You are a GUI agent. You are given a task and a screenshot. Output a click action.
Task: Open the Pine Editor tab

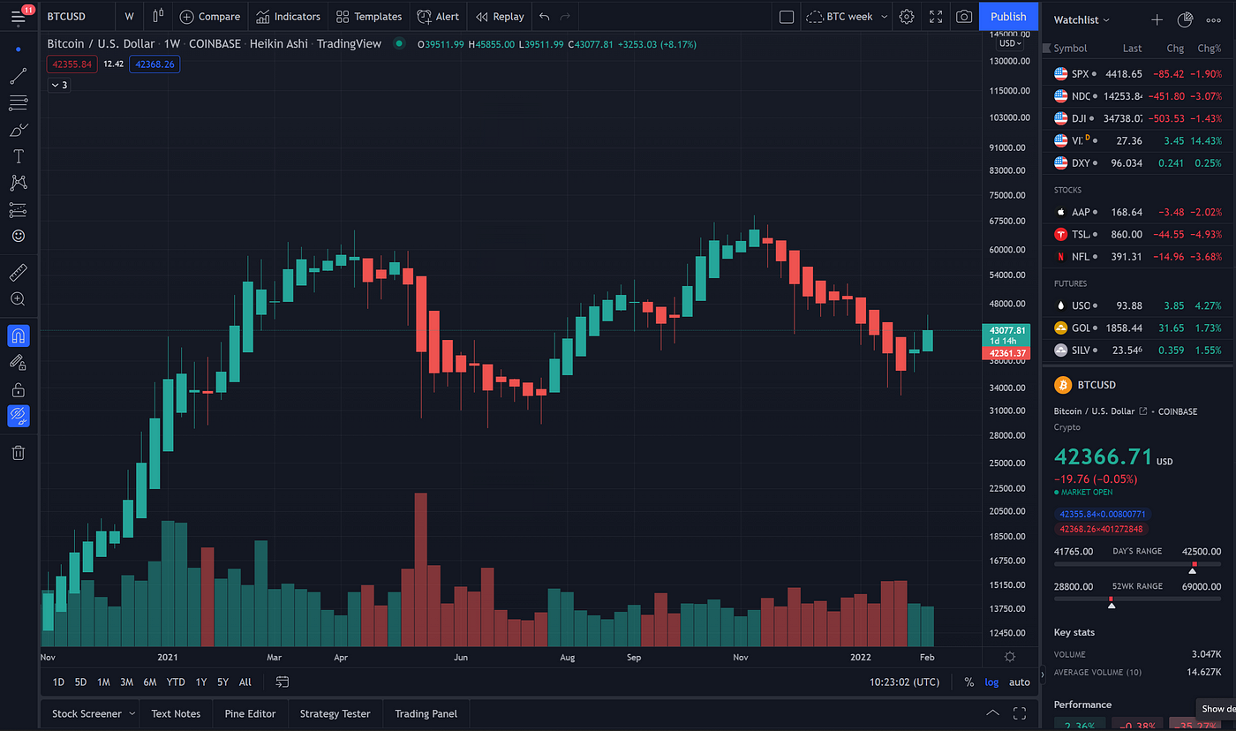click(x=250, y=713)
